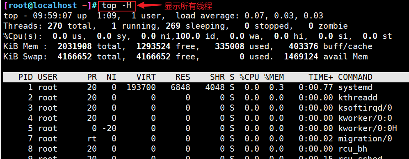Image resolution: width=409 pixels, height=159 pixels.
Task: Click the [root@localhost ~]# shell prompt
Action: click(50, 5)
